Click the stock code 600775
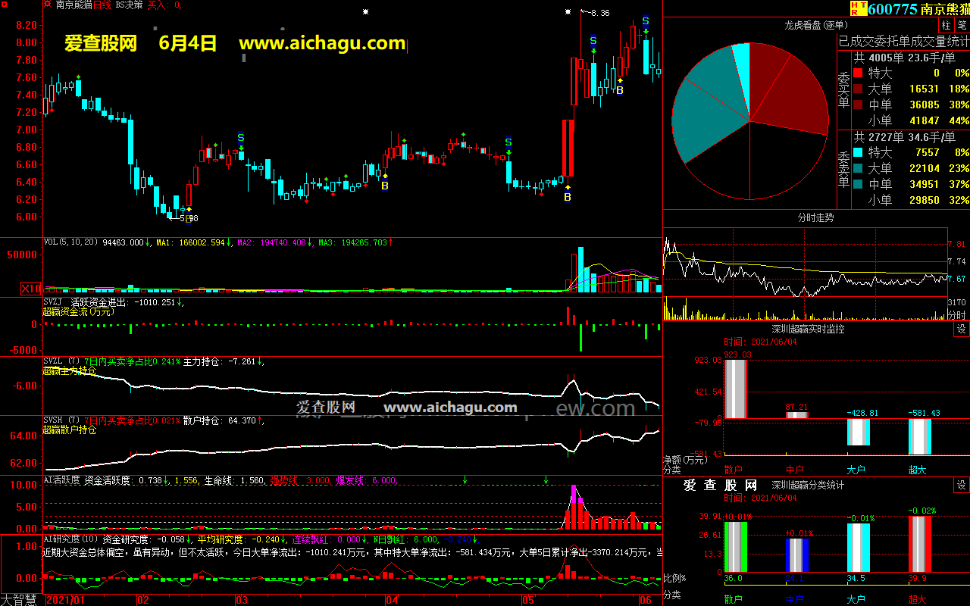The image size is (970, 606). pos(892,9)
